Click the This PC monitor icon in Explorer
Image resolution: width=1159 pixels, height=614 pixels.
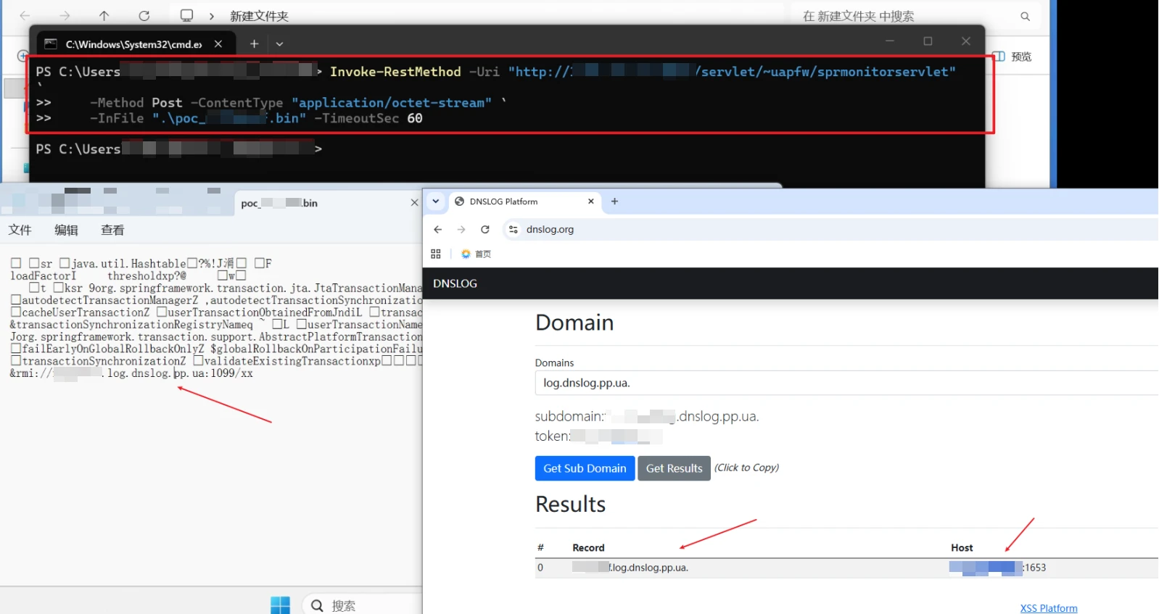186,15
